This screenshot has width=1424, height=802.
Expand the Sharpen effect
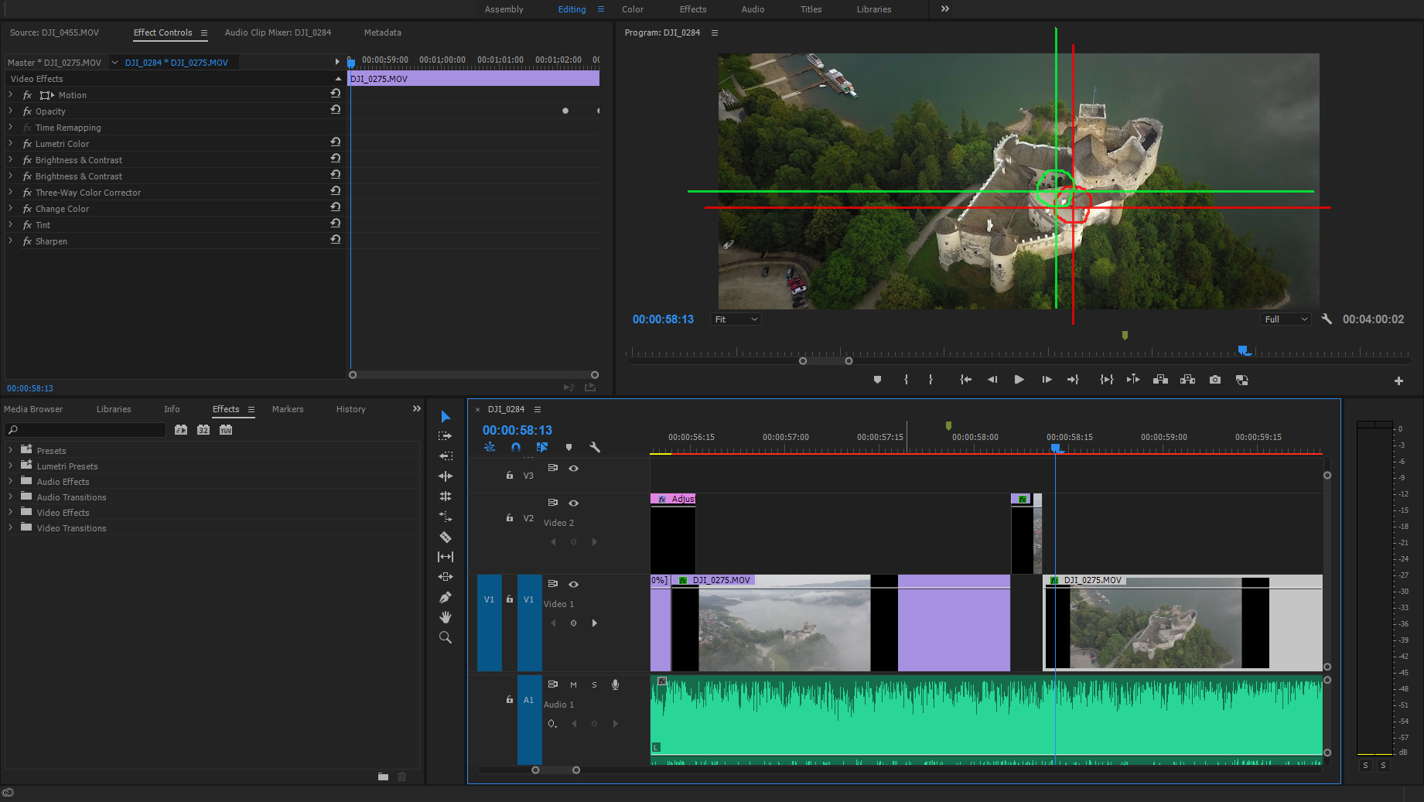click(x=10, y=241)
